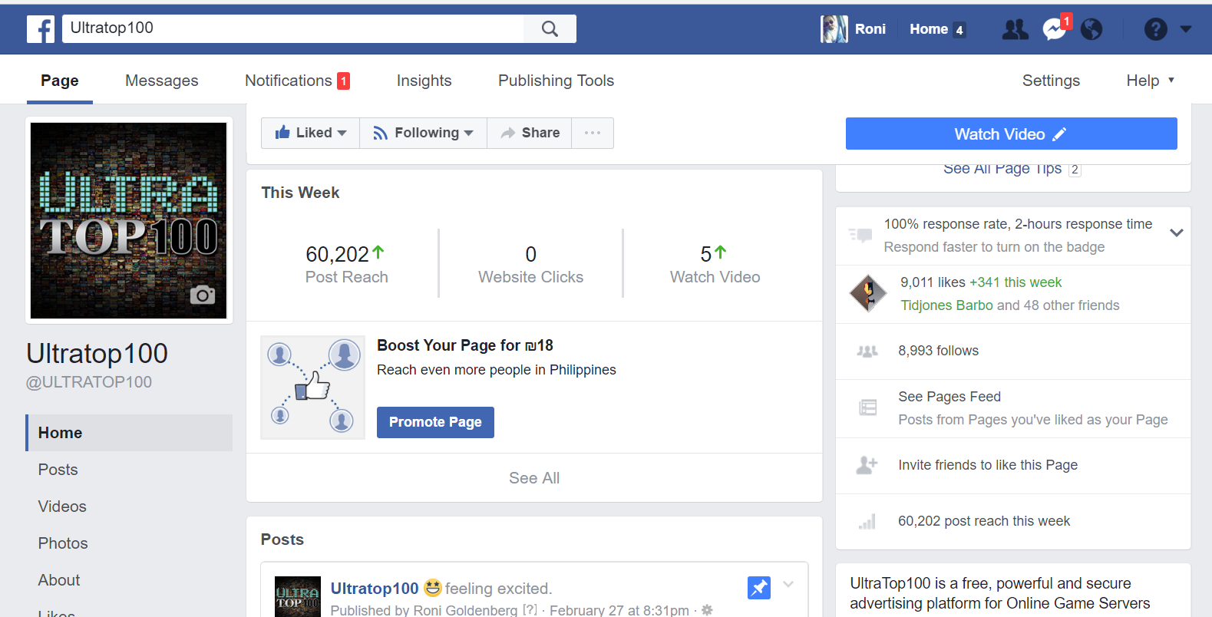The height and width of the screenshot is (617, 1212).
Task: Click the boost page illustration thumbnail
Action: click(x=312, y=388)
